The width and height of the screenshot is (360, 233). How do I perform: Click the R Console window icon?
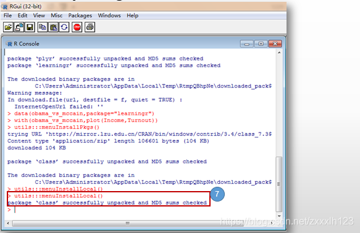tap(9, 44)
